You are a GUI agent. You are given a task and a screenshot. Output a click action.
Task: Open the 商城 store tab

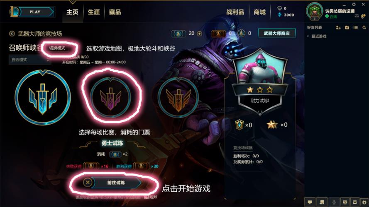[x=259, y=12]
